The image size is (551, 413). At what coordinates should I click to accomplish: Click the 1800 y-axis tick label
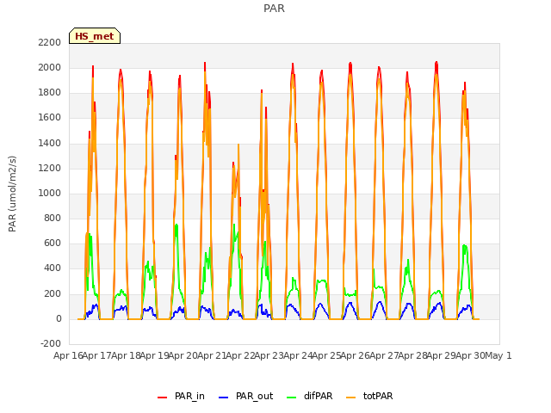(x=50, y=92)
